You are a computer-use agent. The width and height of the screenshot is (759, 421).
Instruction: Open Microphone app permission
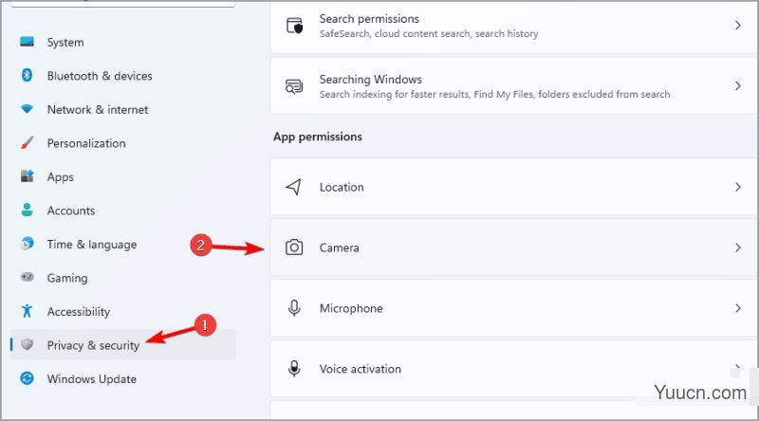tap(514, 308)
